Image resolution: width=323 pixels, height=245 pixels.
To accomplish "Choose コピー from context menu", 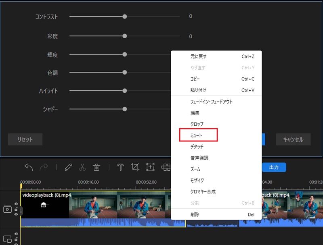I will coord(216,79).
